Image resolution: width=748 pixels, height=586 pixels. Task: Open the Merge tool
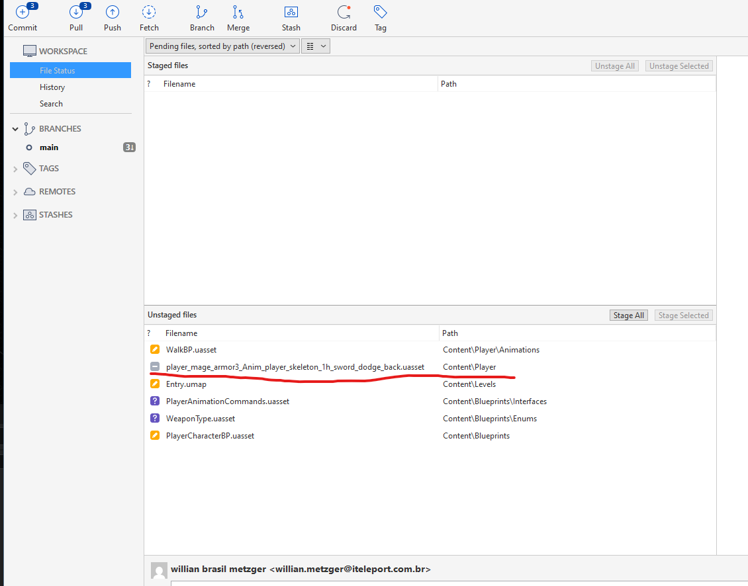pos(238,18)
